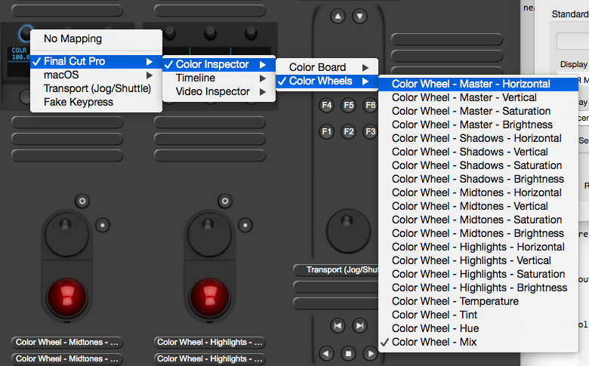This screenshot has height=366, width=589.
Task: Select Color Wheel - Tint
Action: [478, 315]
